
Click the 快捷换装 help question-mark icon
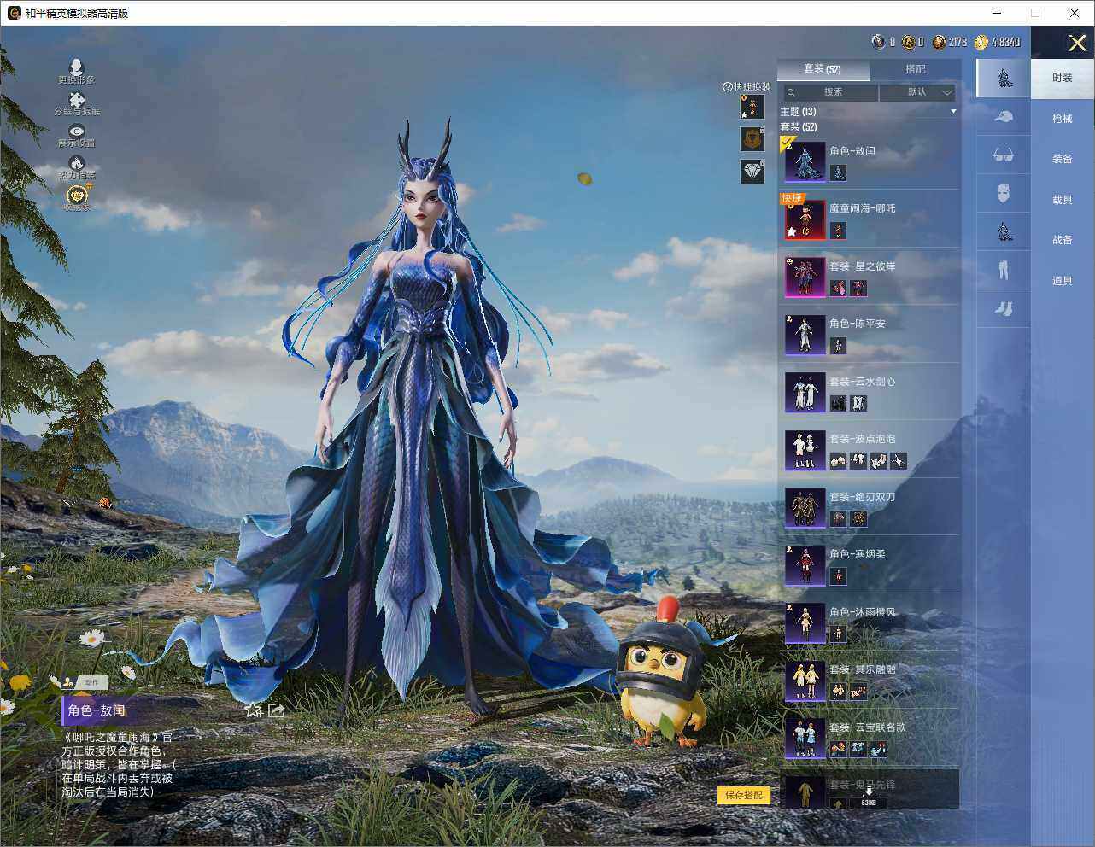[728, 87]
